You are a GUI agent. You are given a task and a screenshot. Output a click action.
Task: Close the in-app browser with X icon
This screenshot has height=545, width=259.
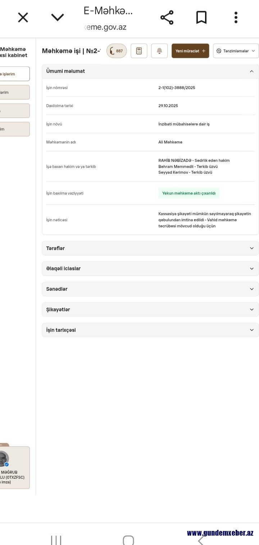point(23,17)
